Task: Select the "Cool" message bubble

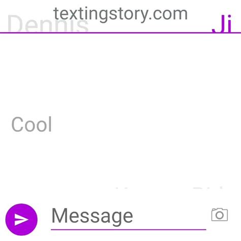Action: [32, 124]
